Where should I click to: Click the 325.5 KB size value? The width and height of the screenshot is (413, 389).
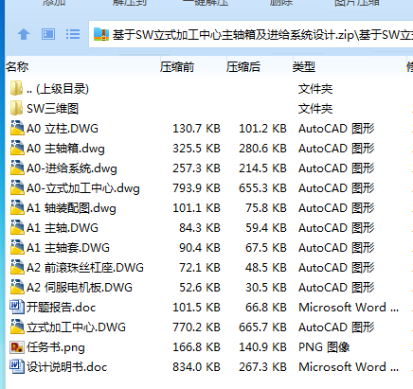[196, 149]
